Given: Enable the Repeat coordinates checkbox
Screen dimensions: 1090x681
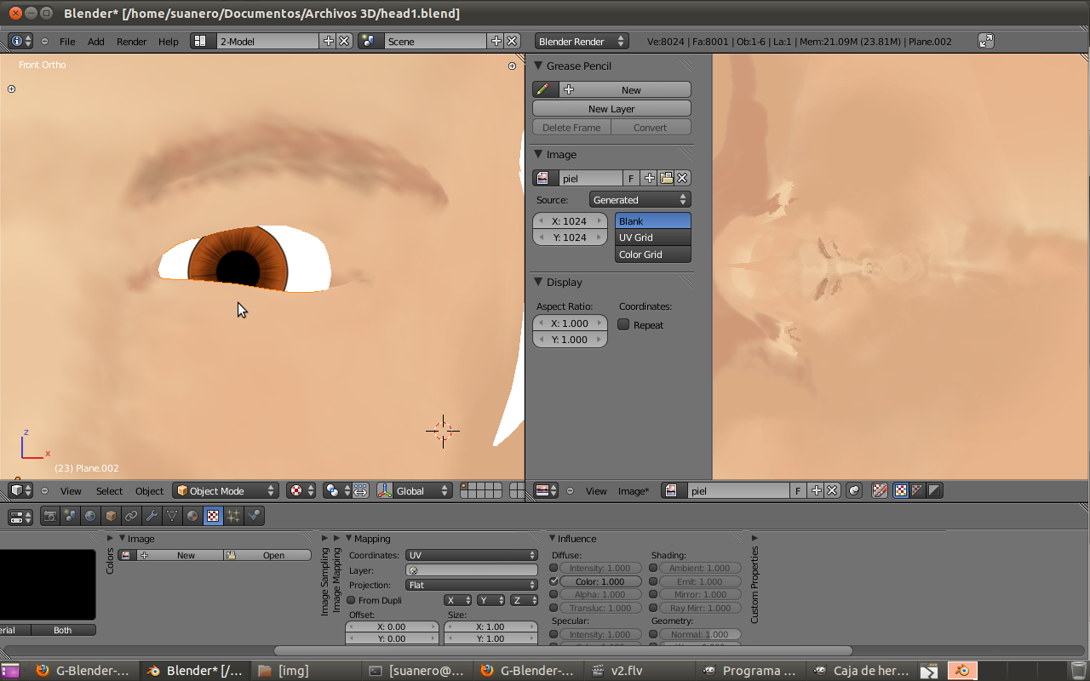Looking at the screenshot, I should pos(624,324).
